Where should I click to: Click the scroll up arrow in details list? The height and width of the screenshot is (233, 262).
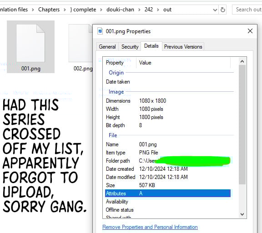pyautogui.click(x=242, y=61)
